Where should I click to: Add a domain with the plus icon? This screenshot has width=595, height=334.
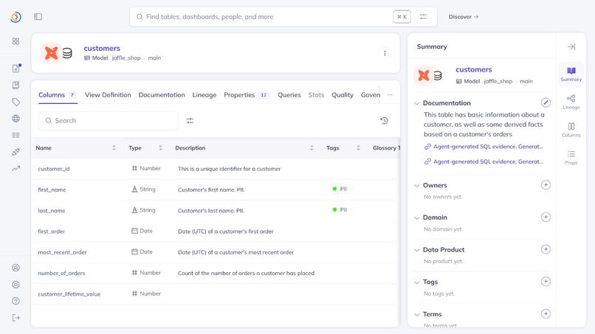point(546,218)
